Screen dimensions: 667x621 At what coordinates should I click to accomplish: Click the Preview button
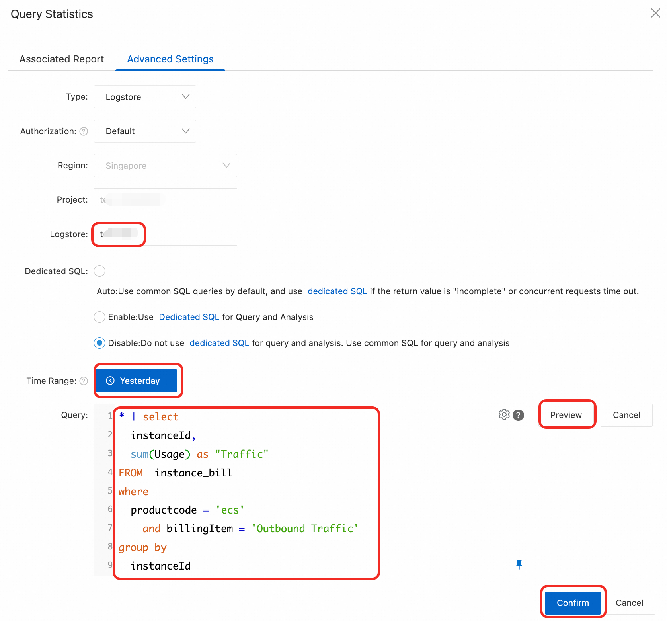(566, 415)
